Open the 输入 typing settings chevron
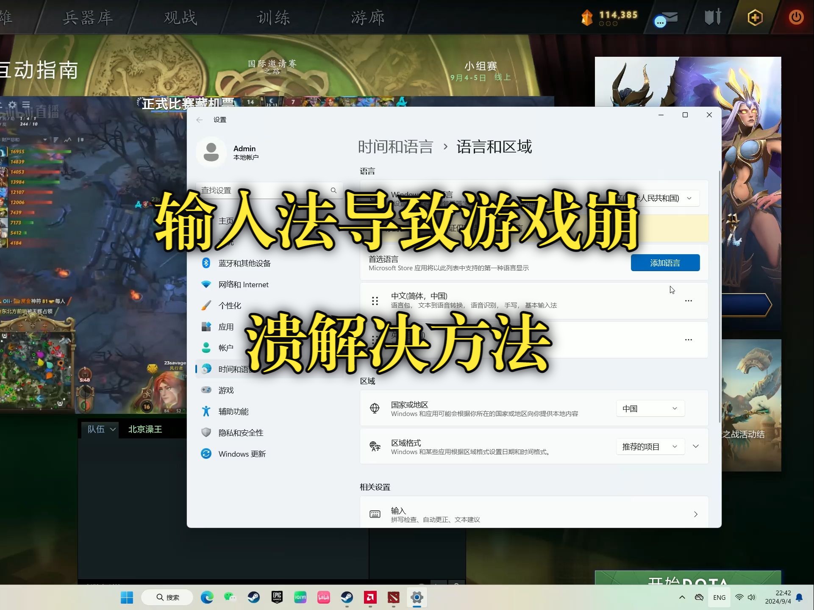 click(696, 514)
